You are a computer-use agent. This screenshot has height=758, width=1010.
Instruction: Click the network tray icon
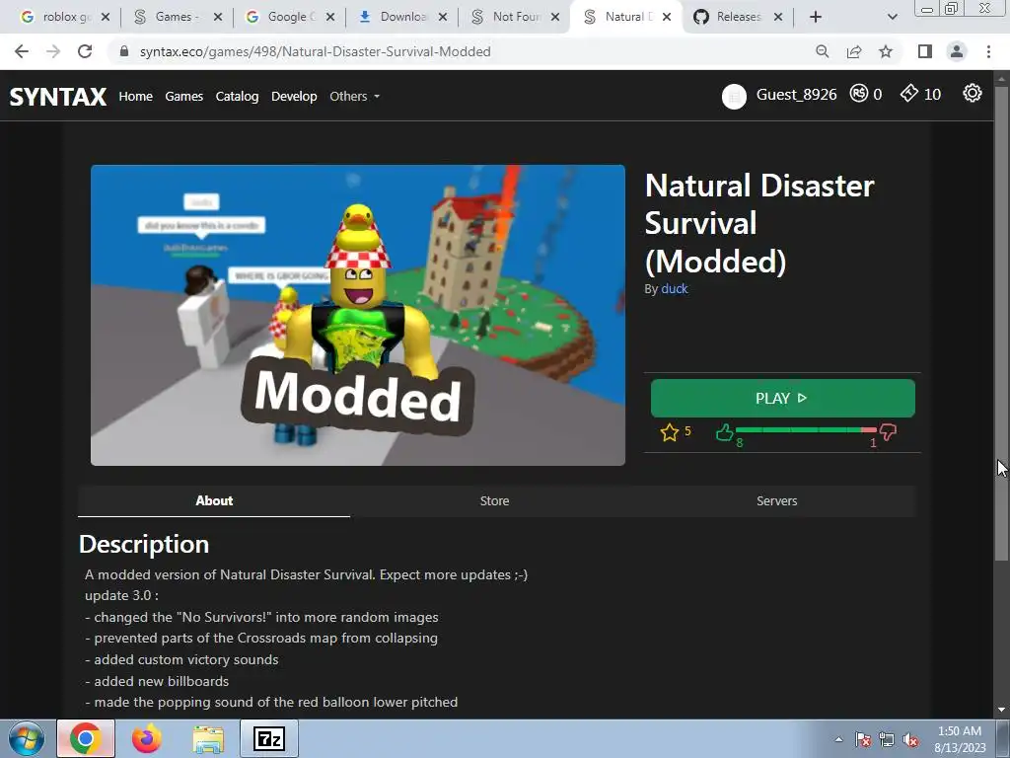coord(887,739)
